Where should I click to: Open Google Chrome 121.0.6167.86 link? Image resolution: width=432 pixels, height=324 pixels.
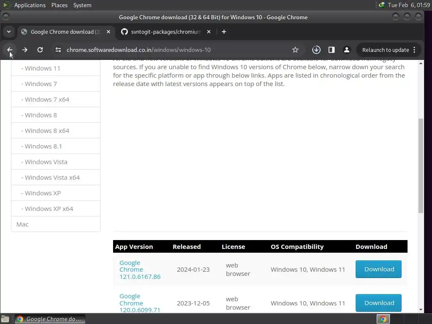(140, 270)
